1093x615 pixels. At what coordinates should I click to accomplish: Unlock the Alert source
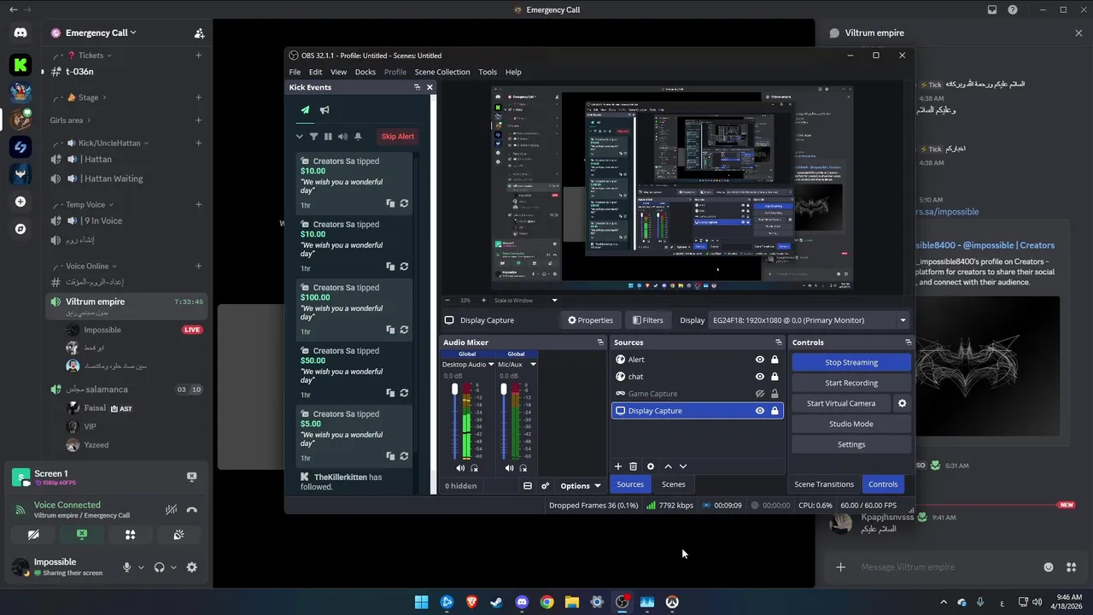coord(774,360)
